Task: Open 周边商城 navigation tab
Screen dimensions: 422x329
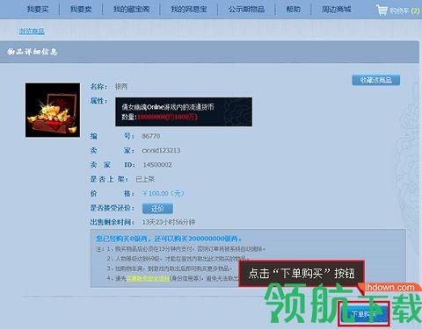Action: point(337,10)
